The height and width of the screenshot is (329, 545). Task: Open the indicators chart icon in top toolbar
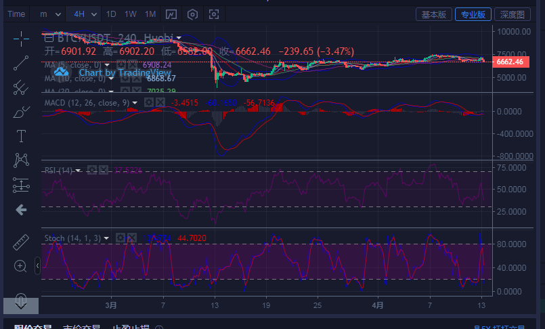coord(171,14)
